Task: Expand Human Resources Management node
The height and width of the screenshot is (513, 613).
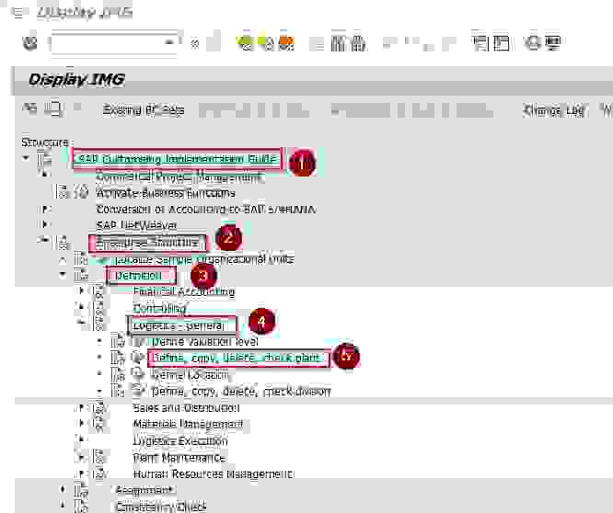Action: click(80, 473)
